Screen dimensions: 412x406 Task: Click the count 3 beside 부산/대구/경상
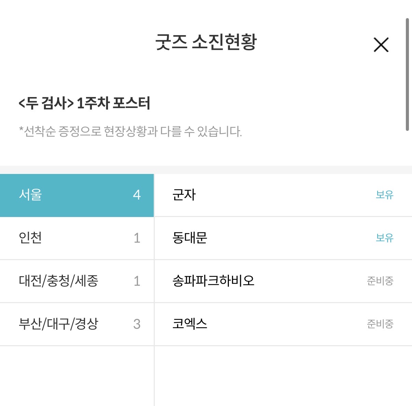pos(137,324)
